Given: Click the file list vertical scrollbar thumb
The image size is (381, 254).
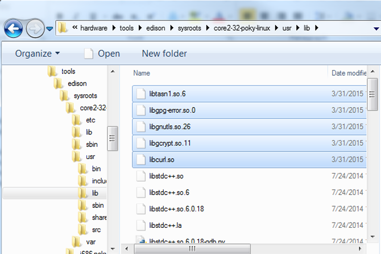Looking at the screenshot, I should (x=372, y=94).
